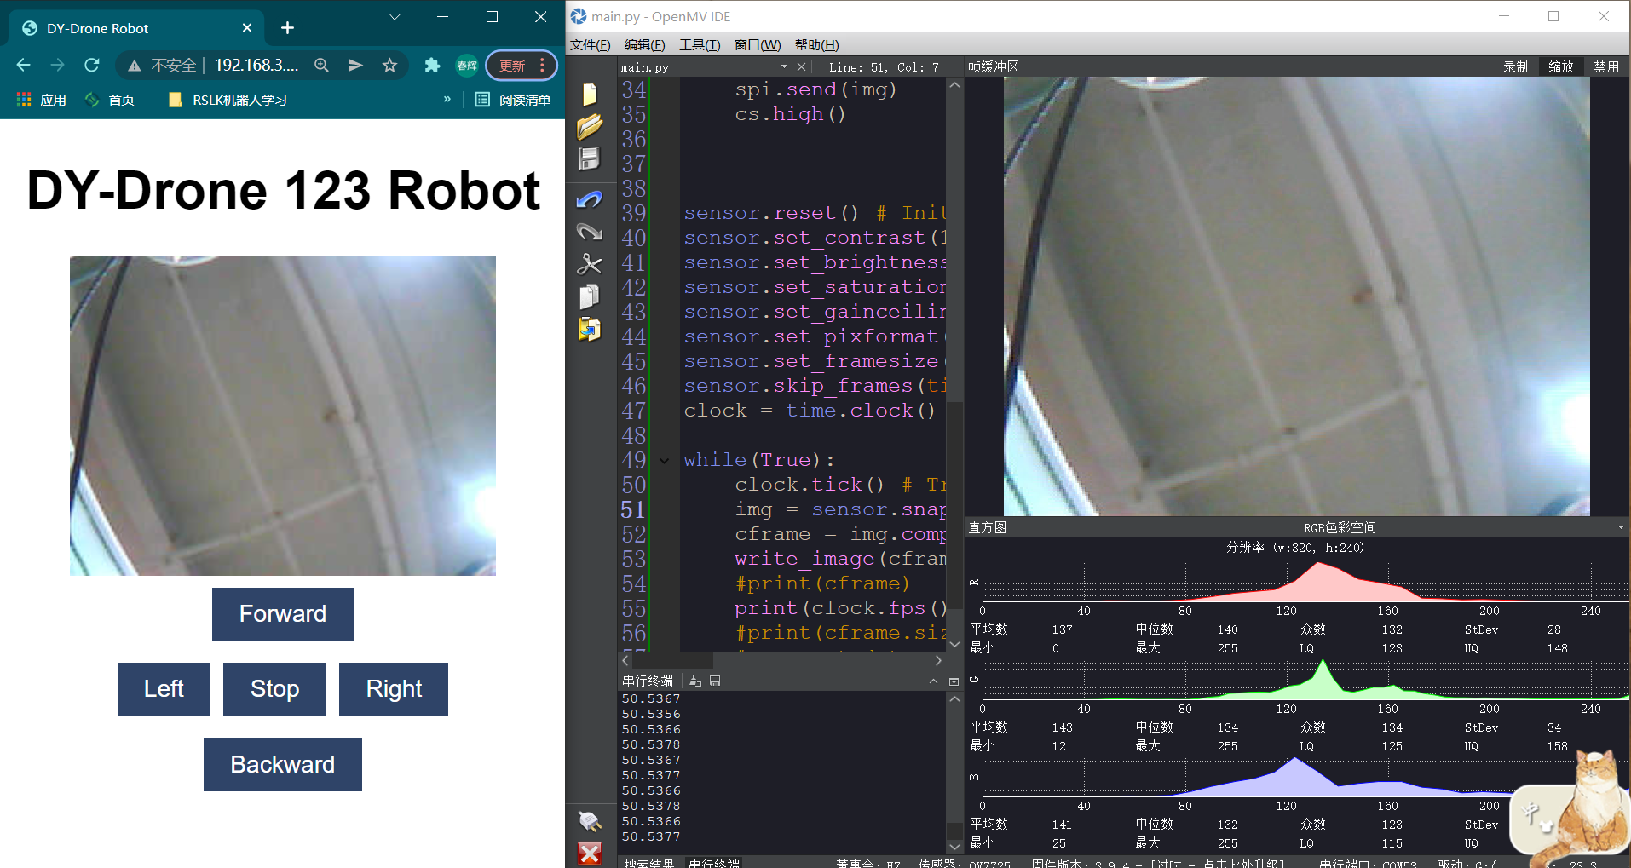Open the home page bookmark

click(110, 100)
